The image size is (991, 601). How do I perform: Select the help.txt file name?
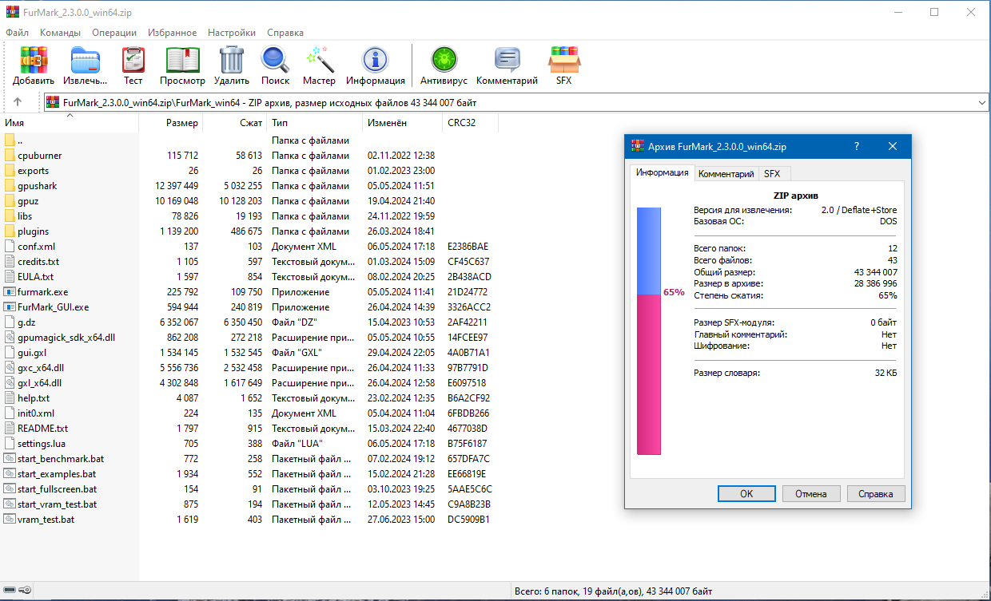click(34, 398)
